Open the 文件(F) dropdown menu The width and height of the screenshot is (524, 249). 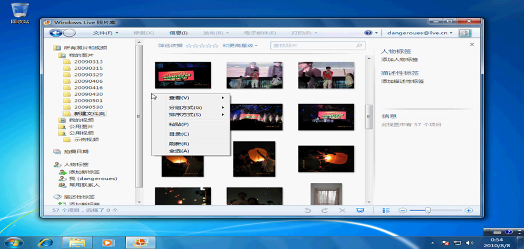coord(105,32)
